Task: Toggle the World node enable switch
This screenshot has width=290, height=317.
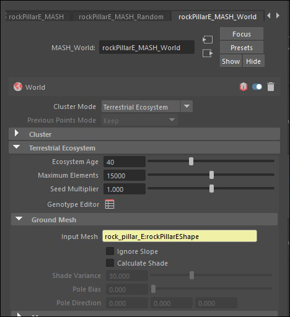Action: tap(257, 87)
